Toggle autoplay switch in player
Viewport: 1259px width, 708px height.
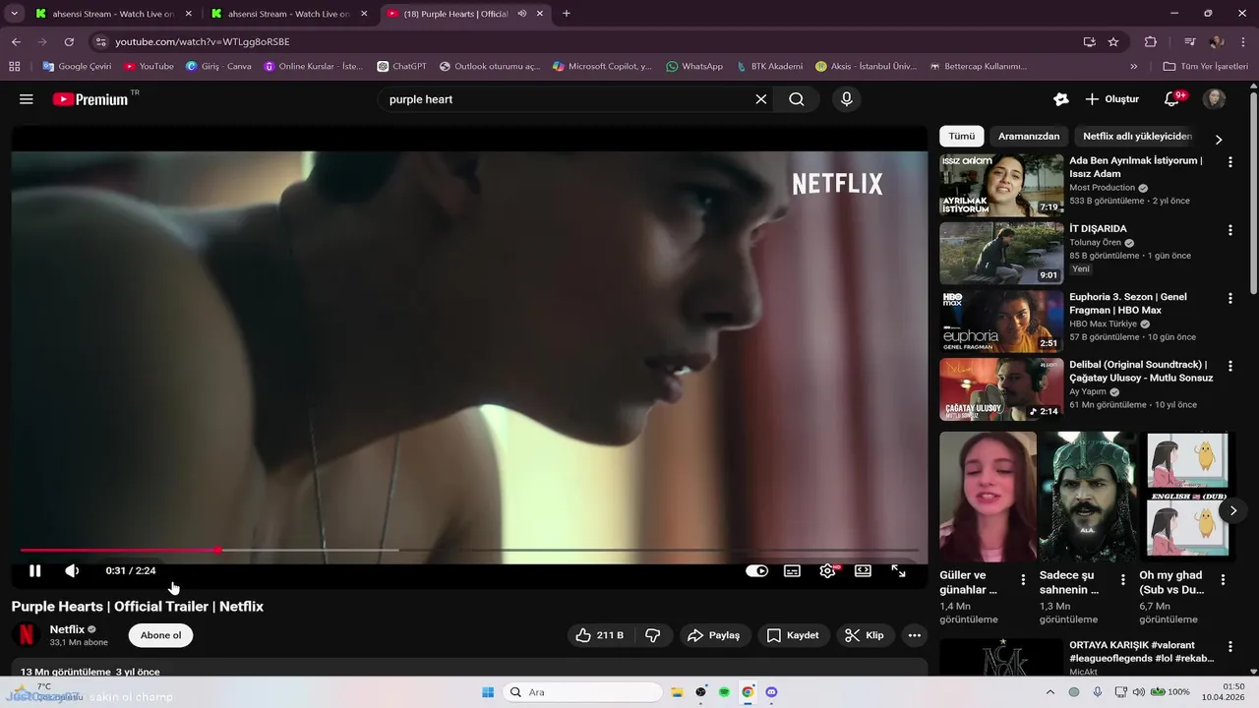[756, 570]
